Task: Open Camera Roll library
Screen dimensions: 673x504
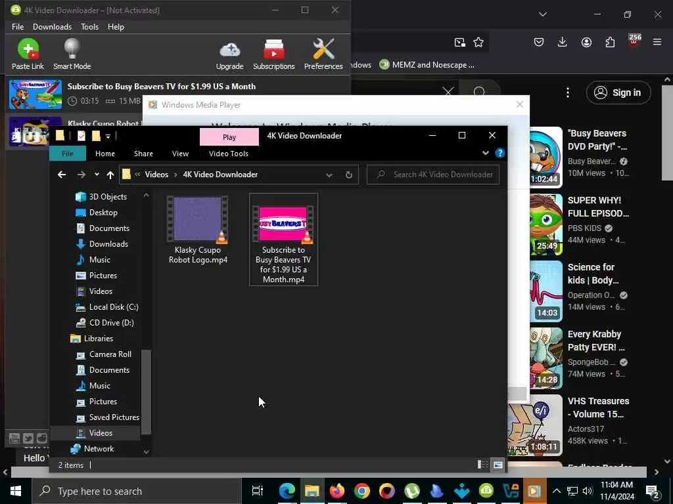Action: click(103, 354)
